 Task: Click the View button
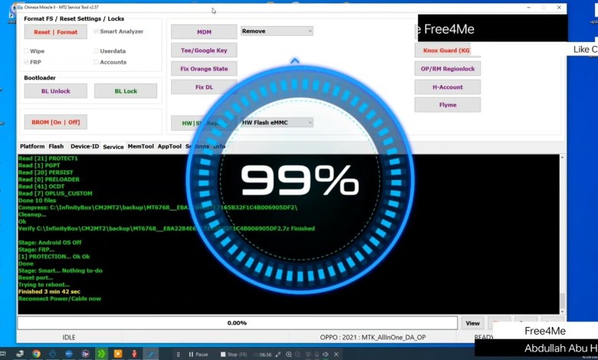[x=472, y=323]
